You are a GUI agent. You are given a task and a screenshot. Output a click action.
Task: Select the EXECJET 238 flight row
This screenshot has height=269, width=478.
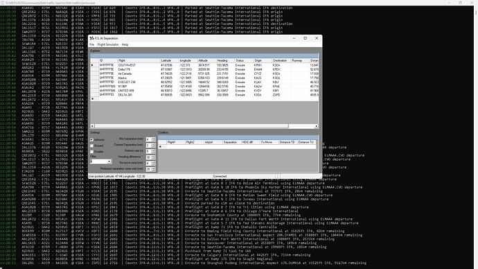204,82
